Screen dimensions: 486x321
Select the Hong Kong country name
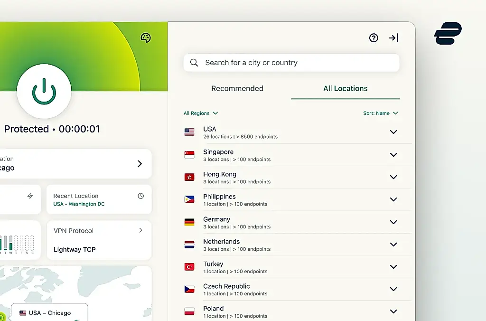pos(219,174)
